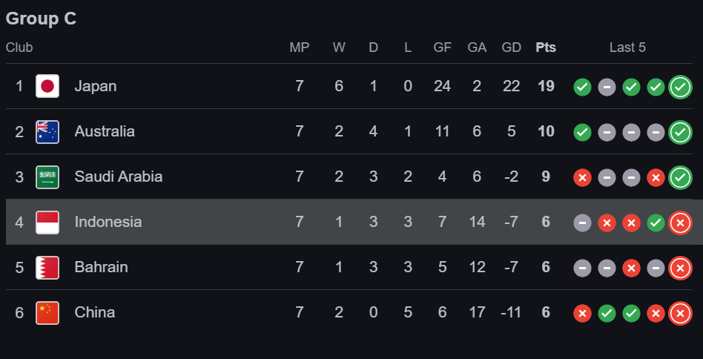Select Japan's most recent win icon
Viewport: 703px width, 359px height.
point(680,87)
